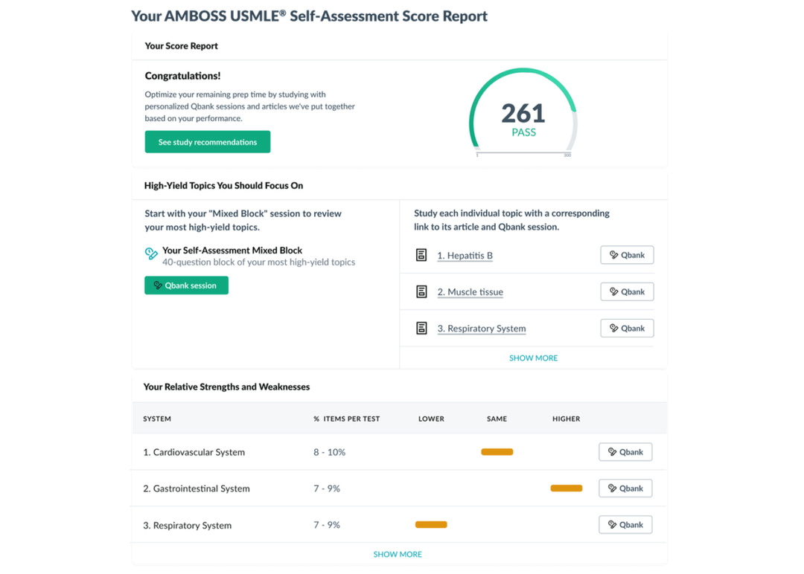804x574 pixels.
Task: Click the article icon beside Muscle tissue
Action: click(421, 291)
